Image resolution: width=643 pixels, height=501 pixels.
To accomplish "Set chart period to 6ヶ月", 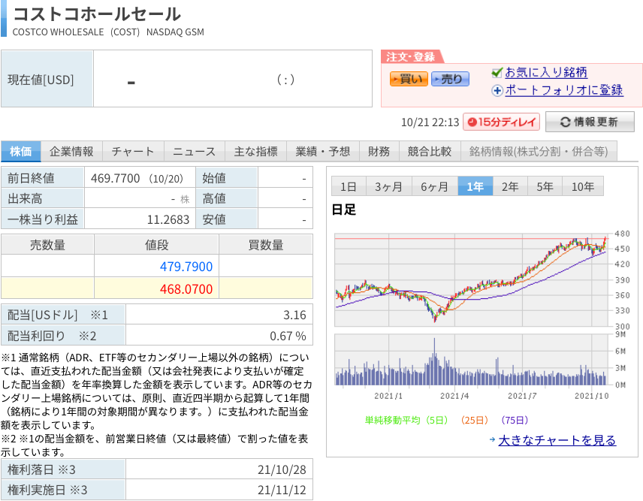I will (434, 186).
